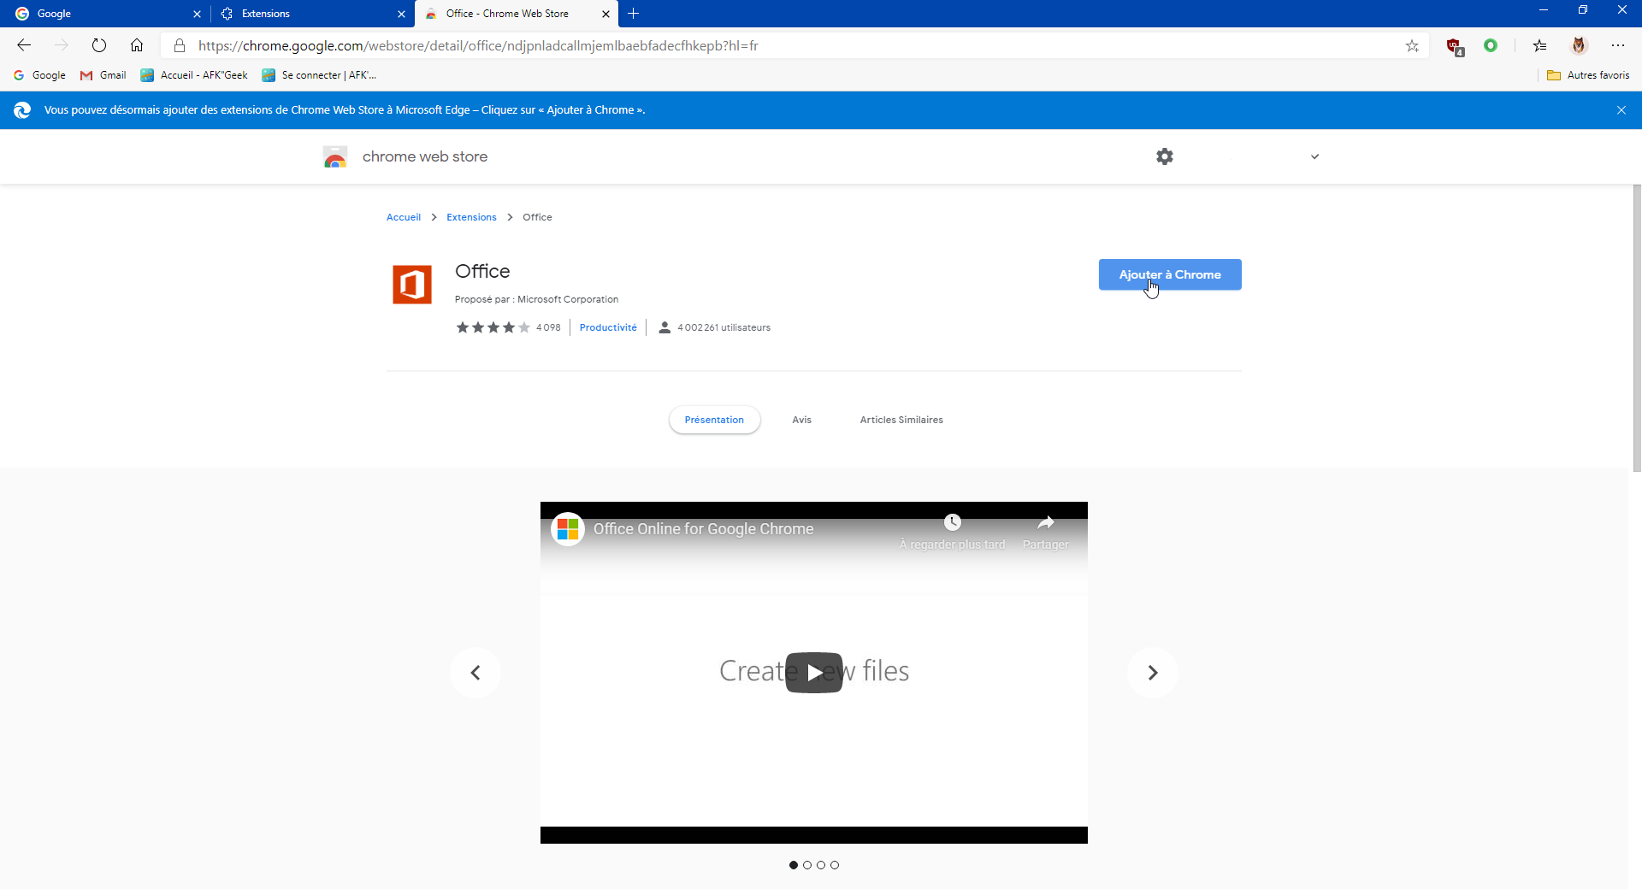Switch to the Avis tab
This screenshot has width=1642, height=889.
point(801,420)
